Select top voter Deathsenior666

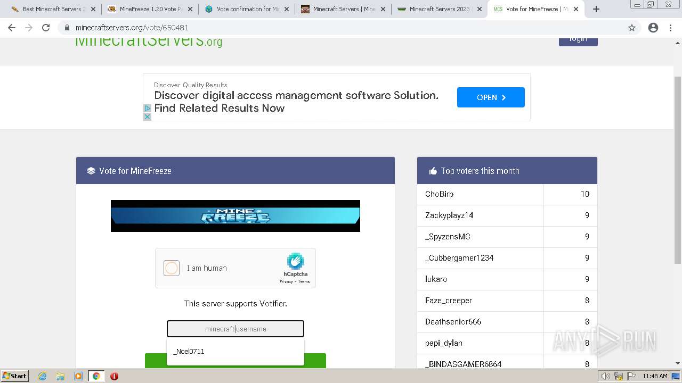coord(453,322)
